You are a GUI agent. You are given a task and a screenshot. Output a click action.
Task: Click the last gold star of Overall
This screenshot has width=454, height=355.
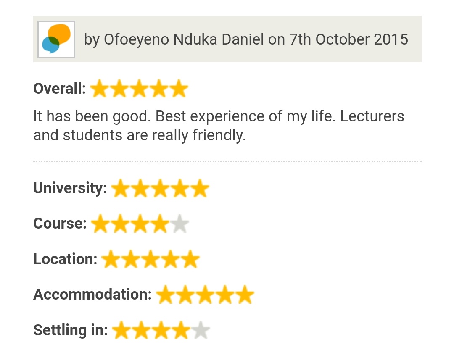coord(179,89)
